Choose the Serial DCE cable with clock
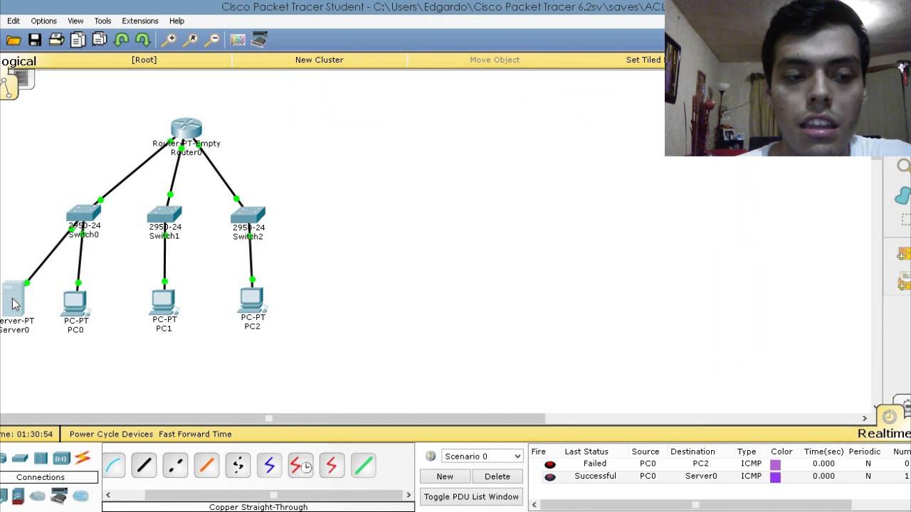Image resolution: width=911 pixels, height=512 pixels. (300, 466)
